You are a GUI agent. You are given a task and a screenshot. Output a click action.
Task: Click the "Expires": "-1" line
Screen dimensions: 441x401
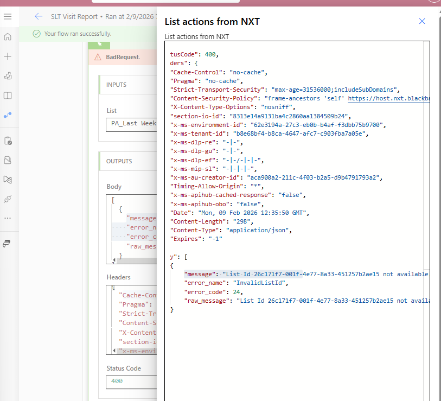[x=196, y=239]
